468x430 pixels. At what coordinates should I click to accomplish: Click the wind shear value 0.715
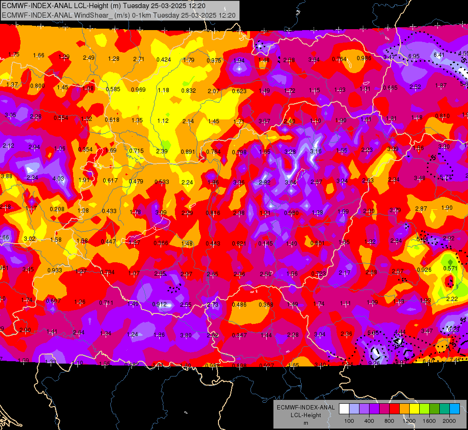point(136,150)
